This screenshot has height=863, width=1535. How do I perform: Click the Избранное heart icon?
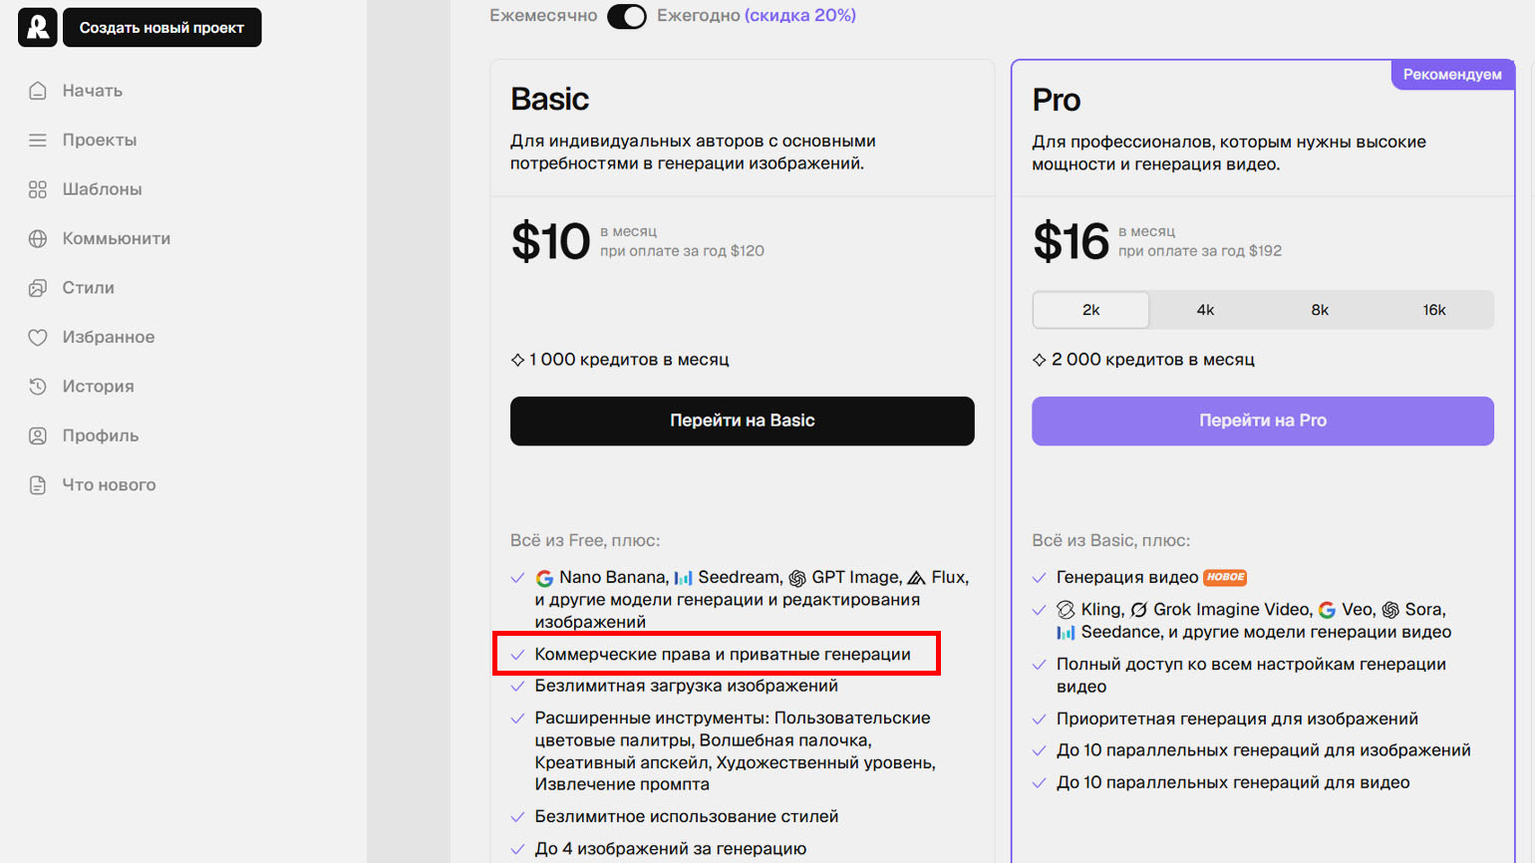coord(38,338)
